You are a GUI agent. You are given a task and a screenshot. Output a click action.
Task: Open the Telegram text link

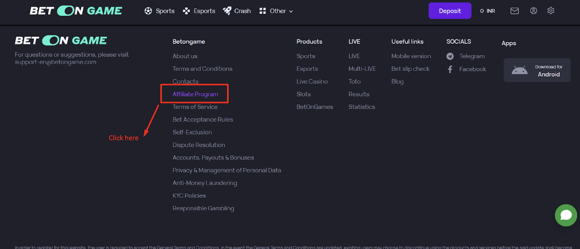click(472, 56)
